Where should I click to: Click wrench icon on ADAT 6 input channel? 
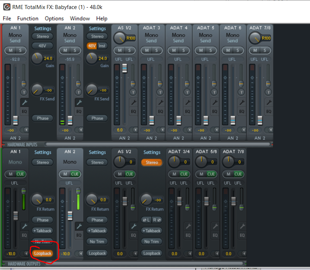[242, 102]
